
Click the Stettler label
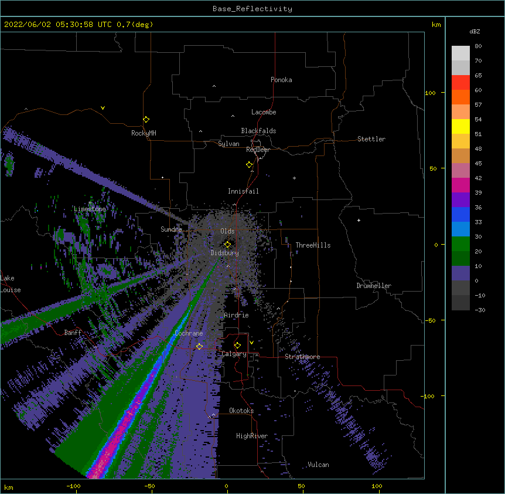point(371,139)
